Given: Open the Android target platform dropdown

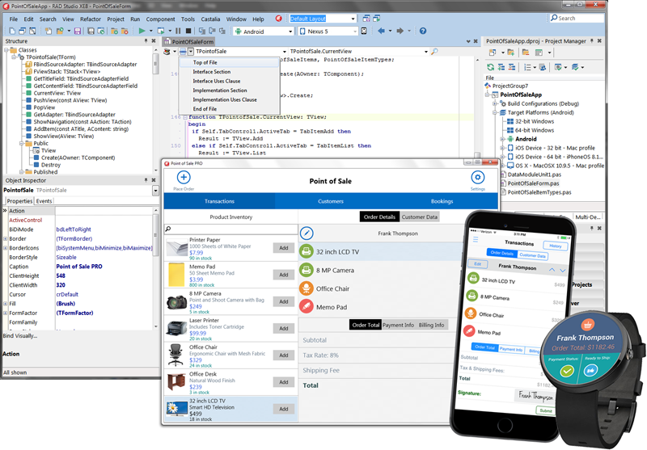Looking at the screenshot, I should [290, 32].
